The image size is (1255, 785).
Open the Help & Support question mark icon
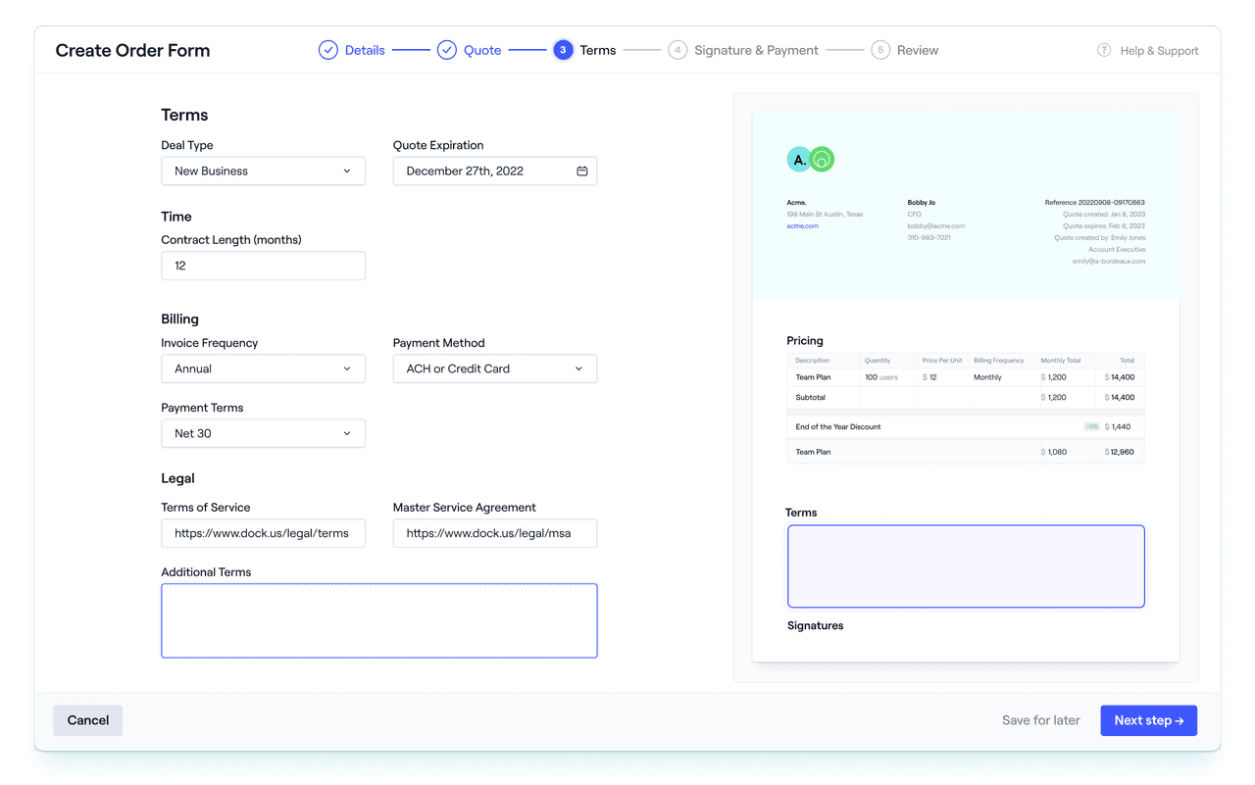coord(1103,49)
